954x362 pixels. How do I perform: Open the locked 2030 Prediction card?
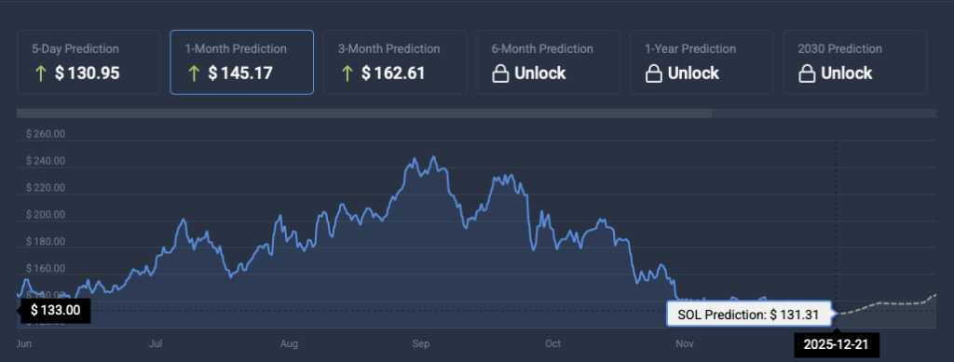855,62
